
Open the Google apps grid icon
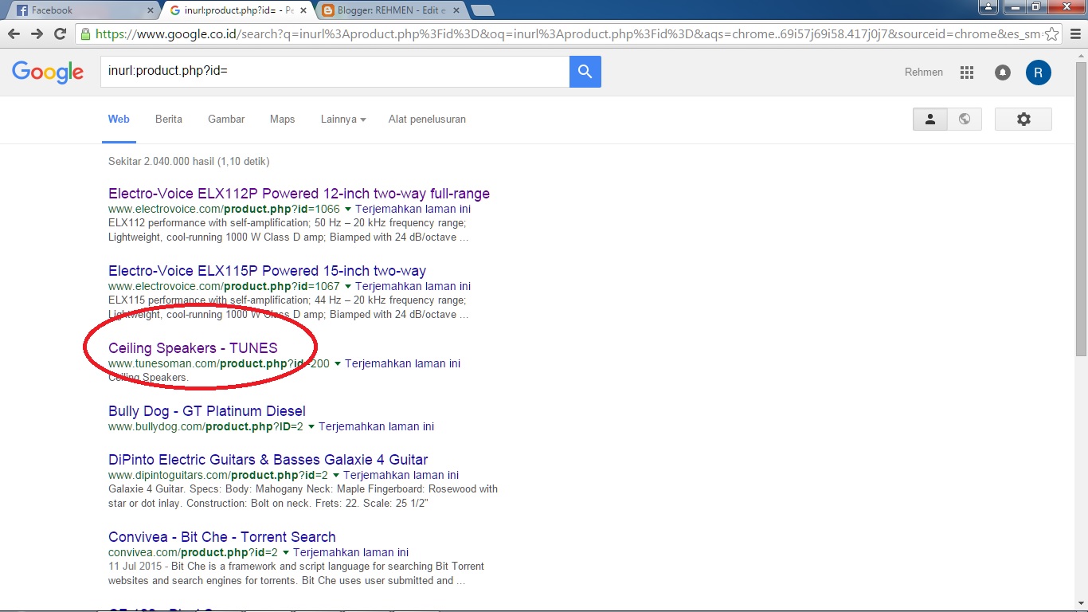[x=967, y=73]
